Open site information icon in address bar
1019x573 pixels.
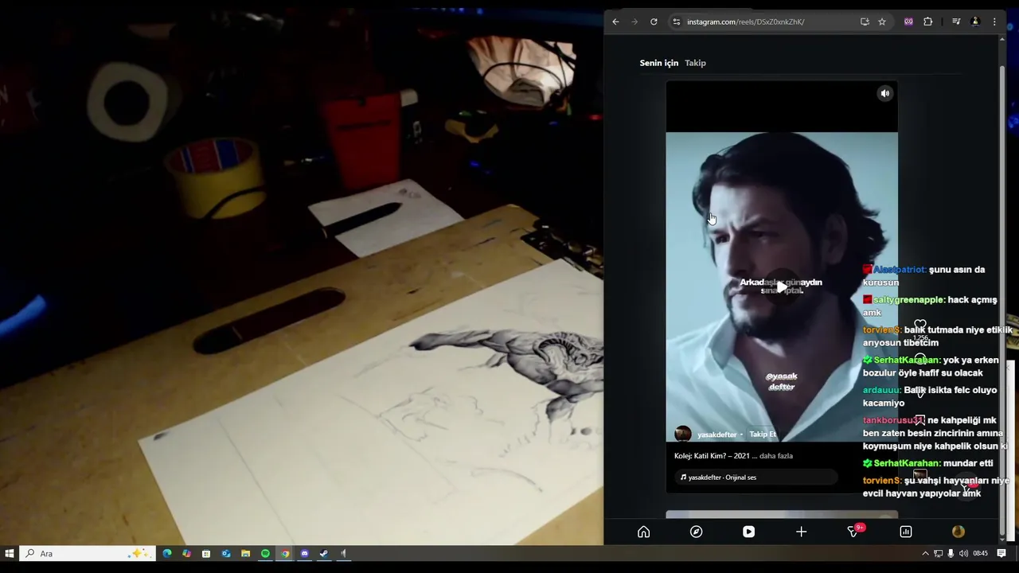pyautogui.click(x=677, y=21)
